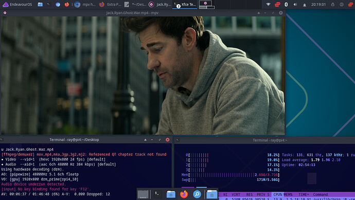Open window menu of Desktop terminal
This screenshot has height=200, width=355.
pos(2,140)
